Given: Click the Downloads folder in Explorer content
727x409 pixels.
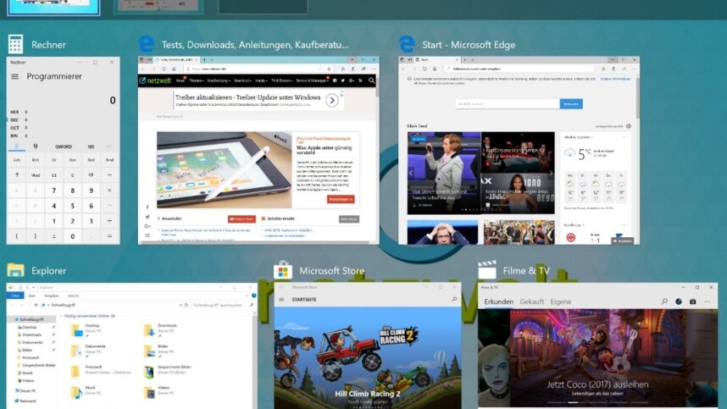Looking at the screenshot, I should click(x=160, y=329).
